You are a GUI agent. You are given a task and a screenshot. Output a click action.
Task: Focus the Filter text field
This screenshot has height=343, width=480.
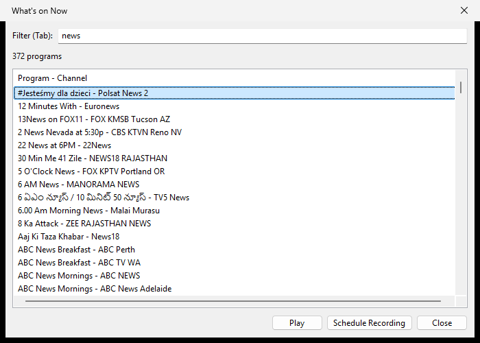263,36
